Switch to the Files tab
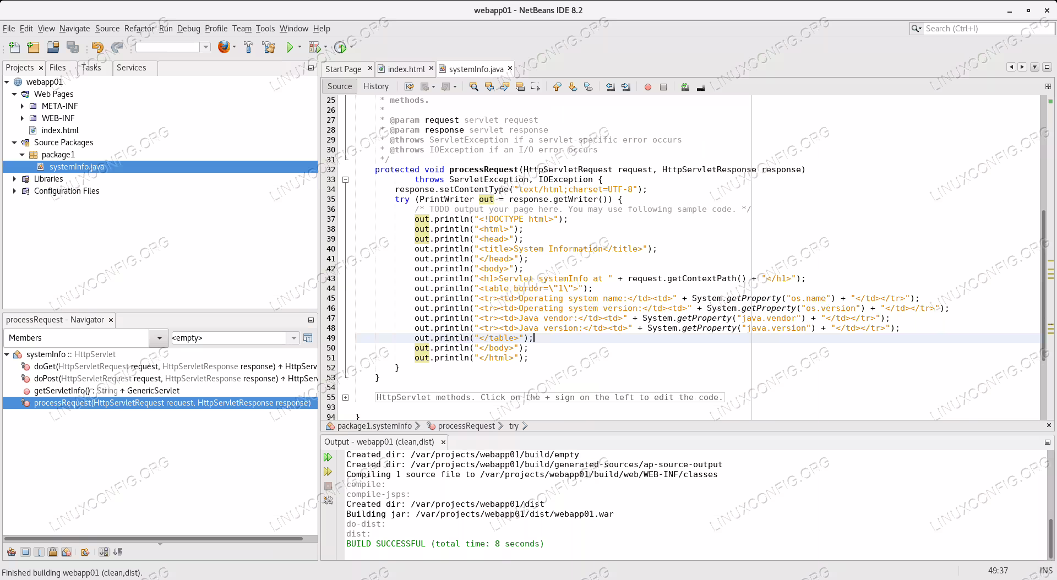Viewport: 1057px width, 580px height. 57,68
